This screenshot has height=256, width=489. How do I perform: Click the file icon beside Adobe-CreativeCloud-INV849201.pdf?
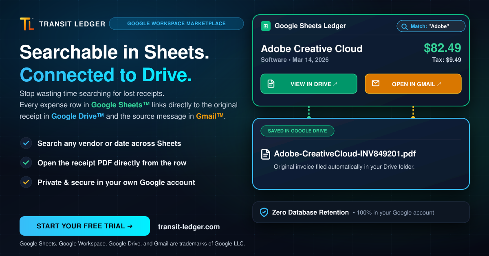click(x=266, y=154)
